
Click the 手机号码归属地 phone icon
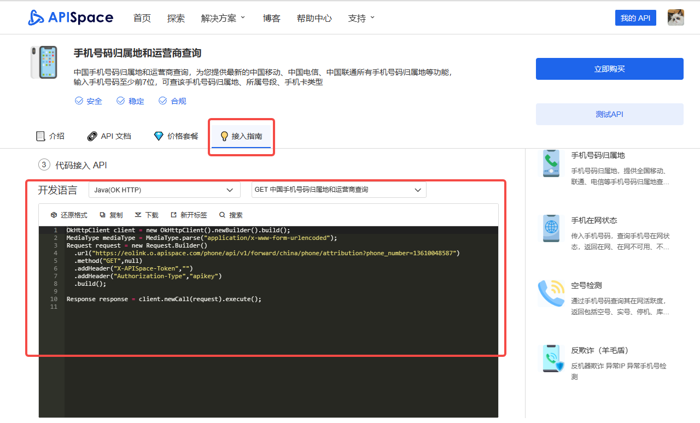click(x=551, y=163)
